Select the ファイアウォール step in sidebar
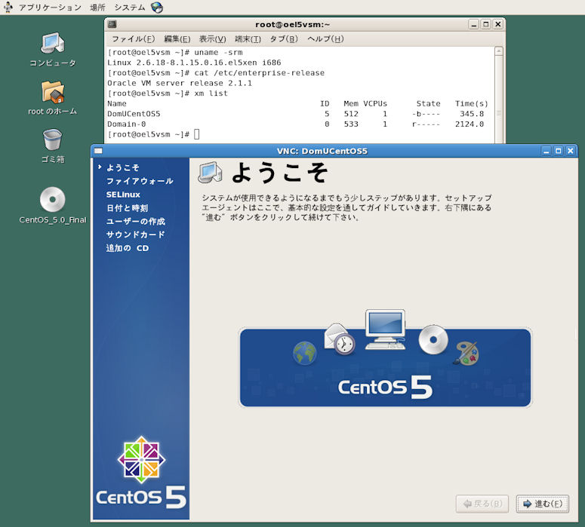This screenshot has height=527, width=585. click(x=140, y=181)
